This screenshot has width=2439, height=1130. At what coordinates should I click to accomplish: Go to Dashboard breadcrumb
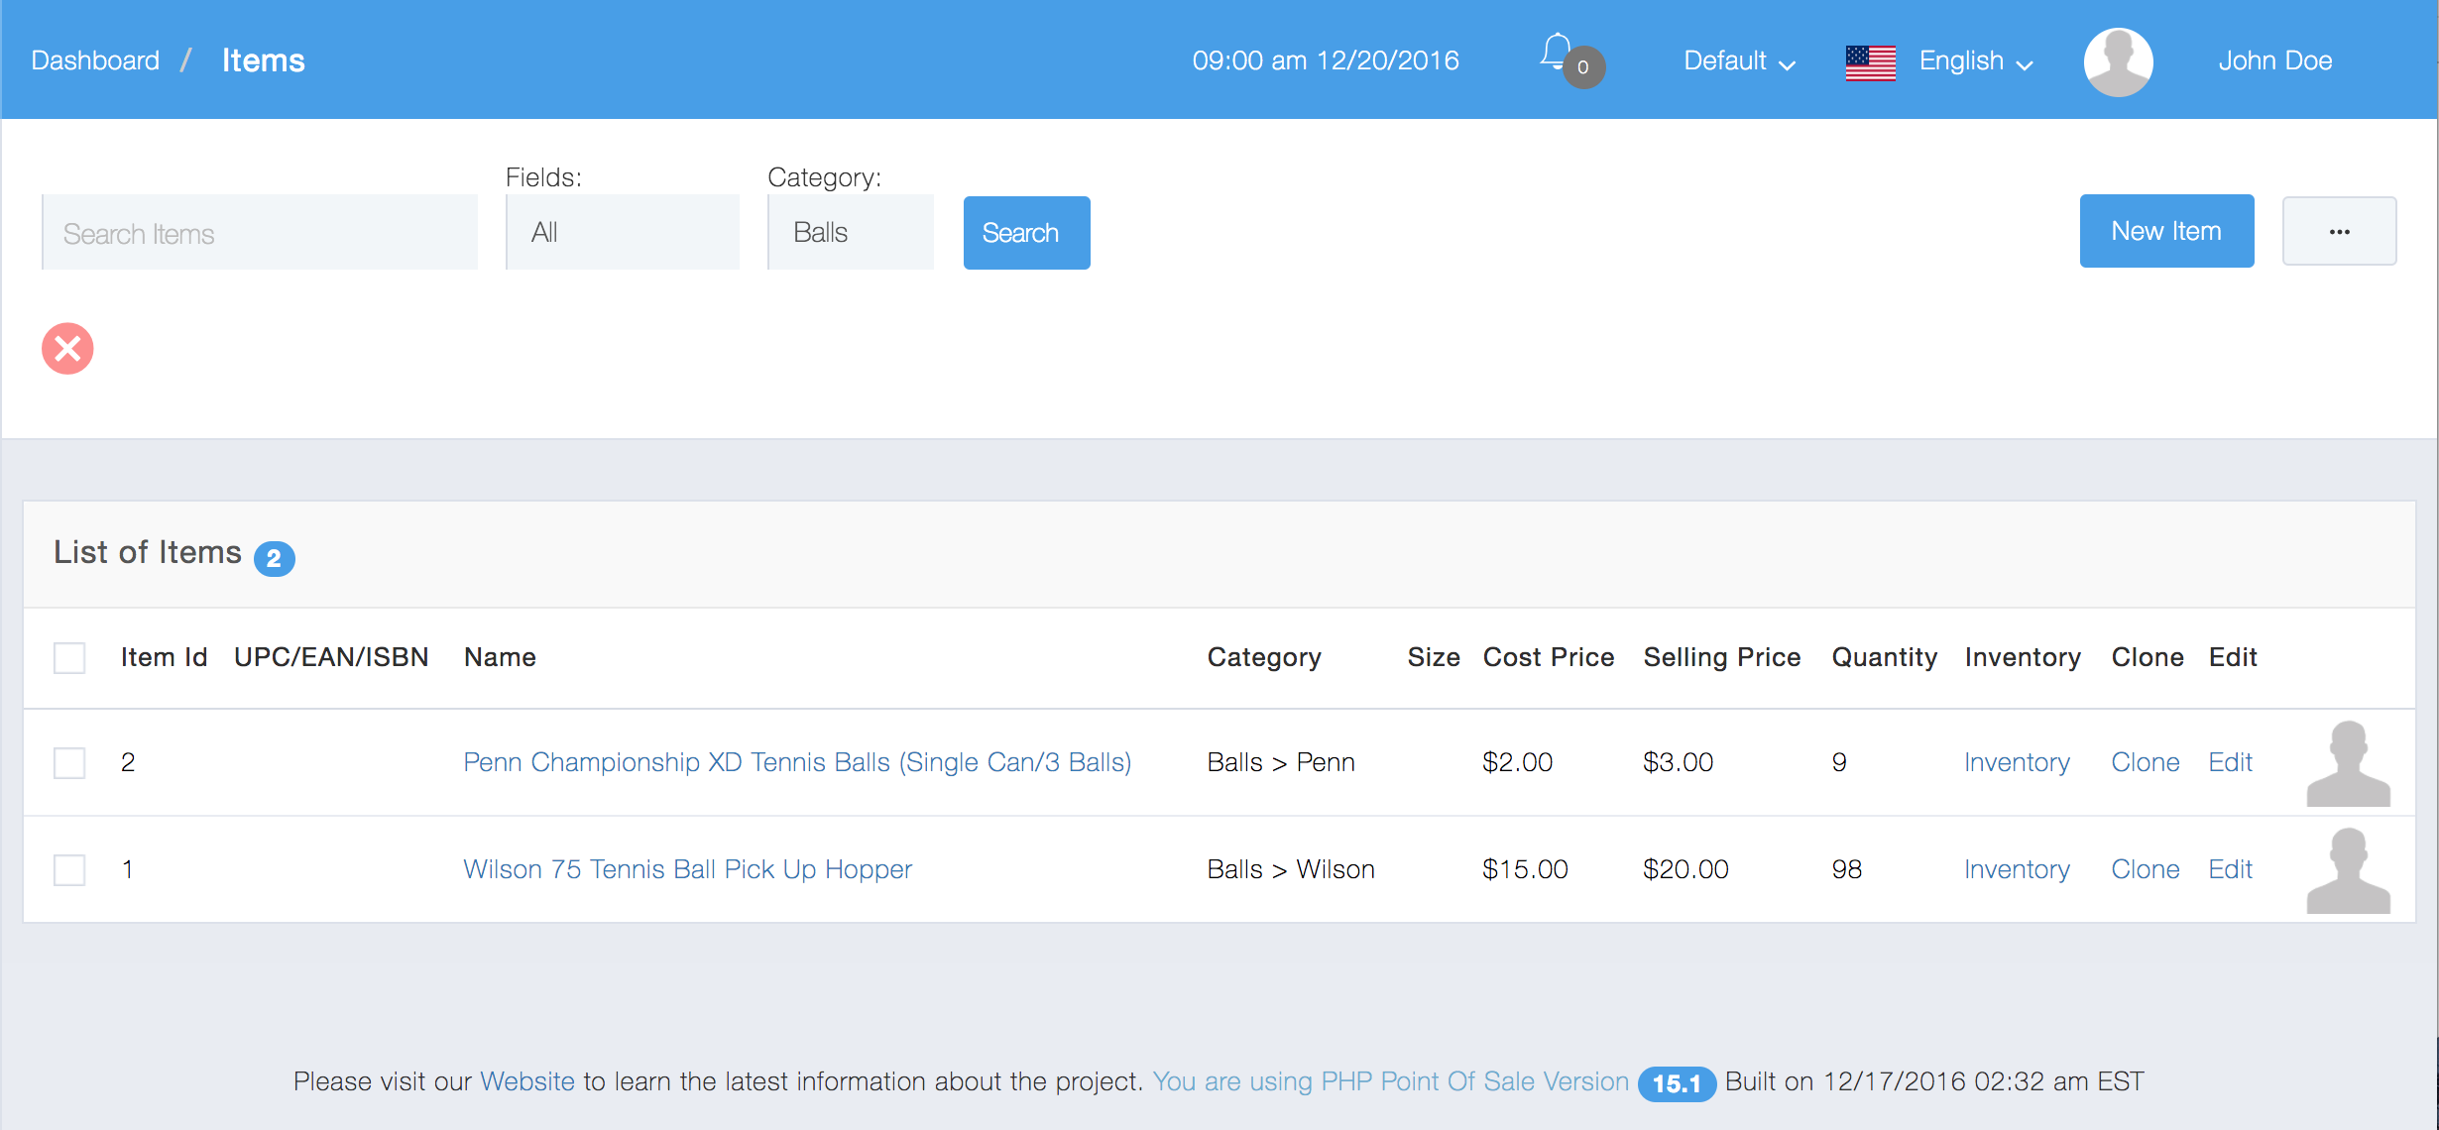tap(95, 61)
